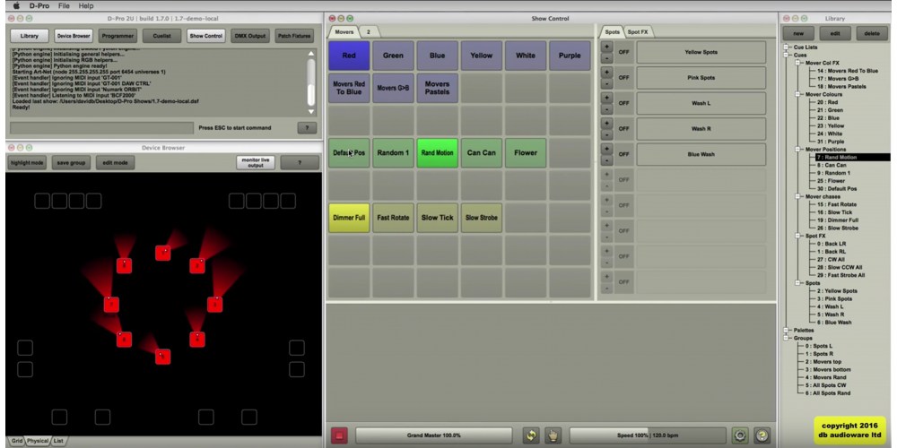Toggle highlight mode in Device Browser
Screen dimensions: 897x448
click(27, 163)
